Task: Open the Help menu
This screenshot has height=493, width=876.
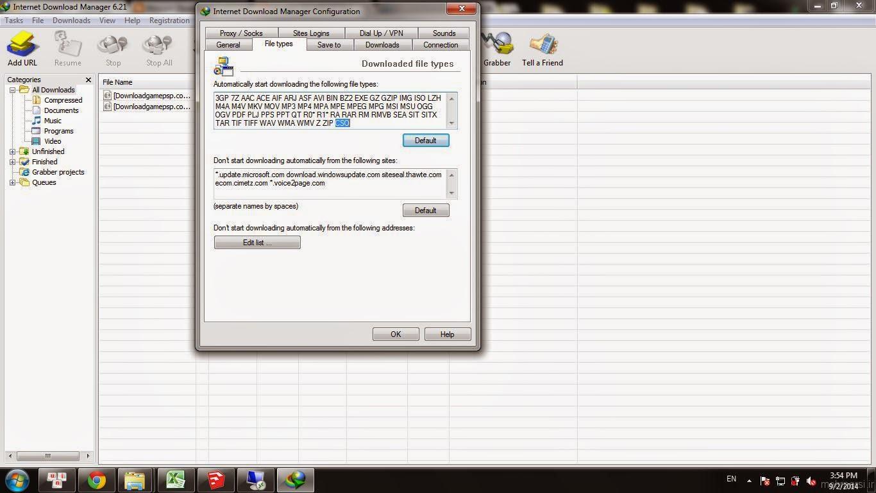Action: point(132,21)
